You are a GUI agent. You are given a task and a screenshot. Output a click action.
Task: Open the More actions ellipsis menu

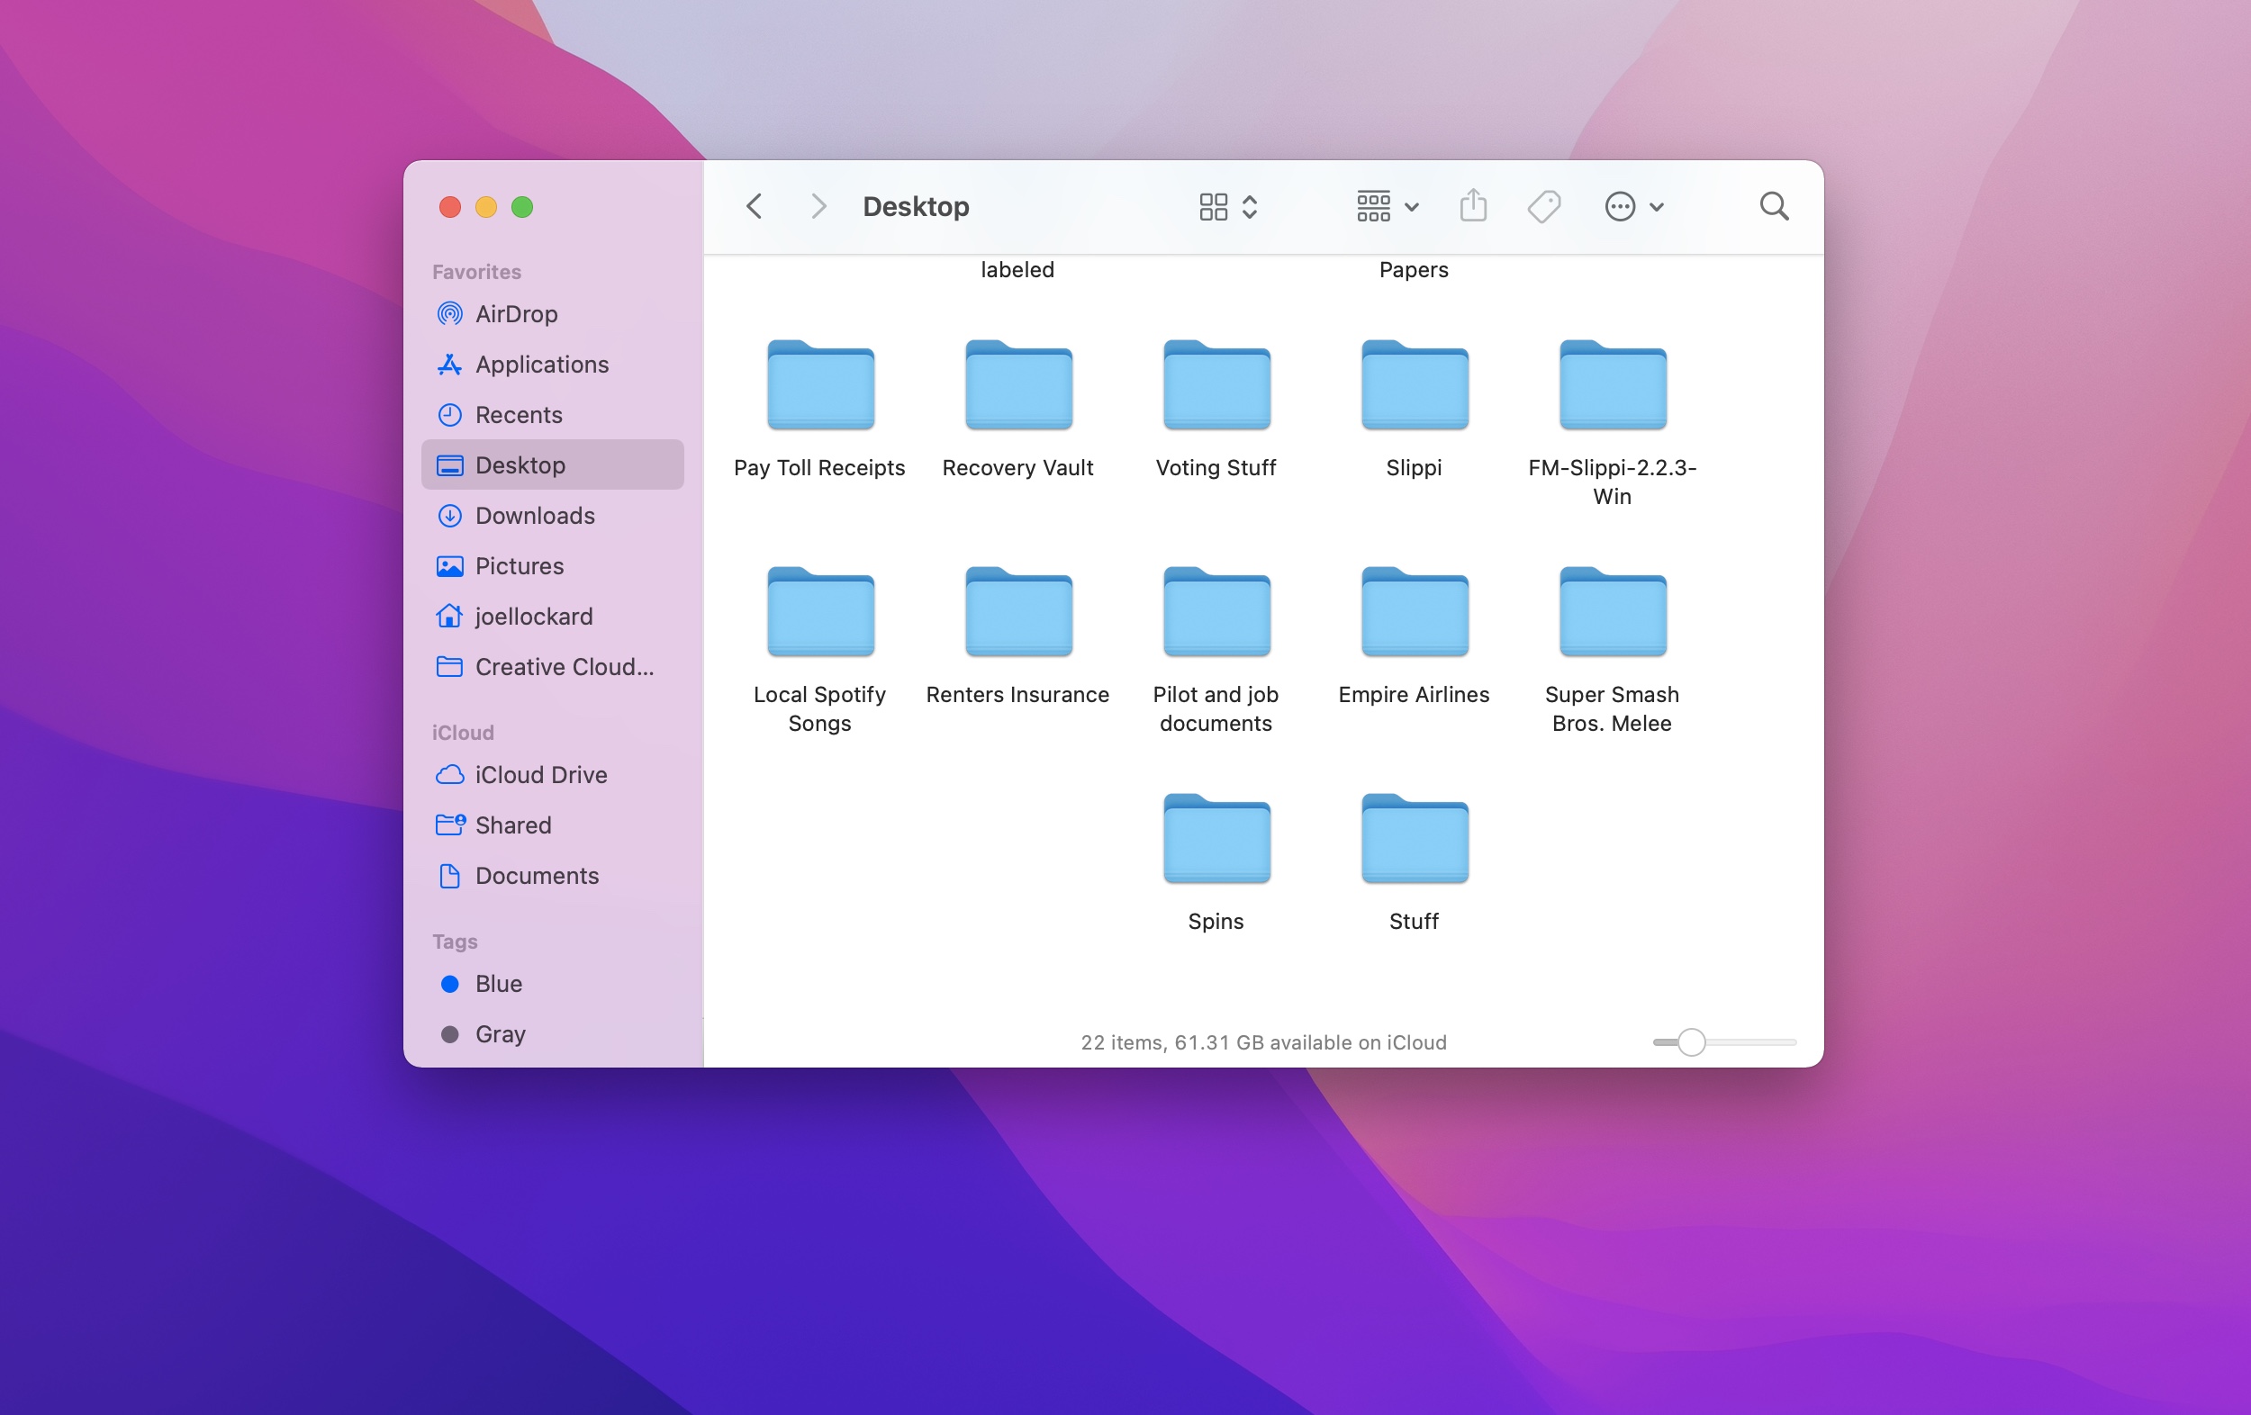coord(1633,206)
